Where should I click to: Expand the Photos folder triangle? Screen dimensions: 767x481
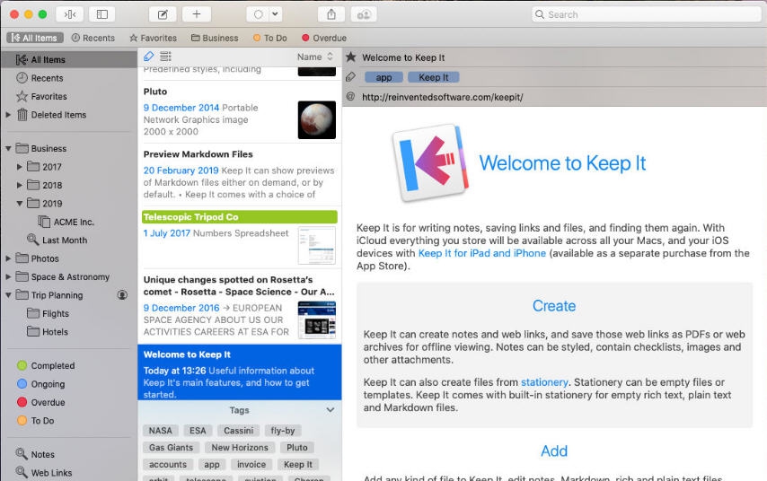8,258
